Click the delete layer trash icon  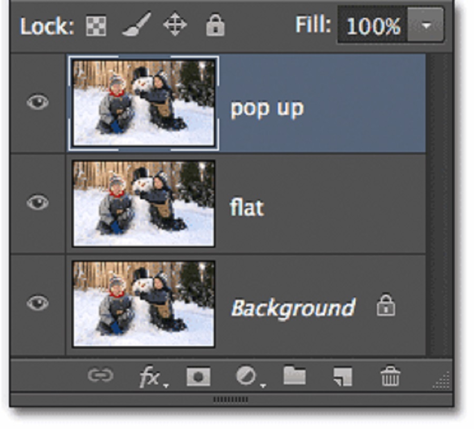[390, 376]
